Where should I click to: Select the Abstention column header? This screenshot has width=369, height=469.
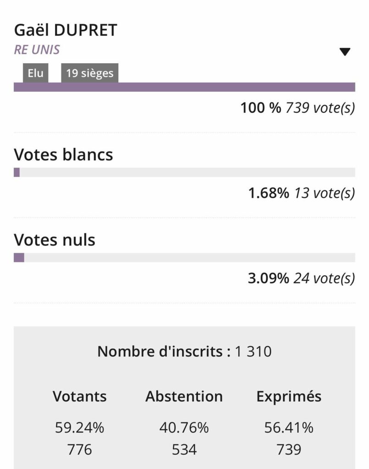coord(184,396)
